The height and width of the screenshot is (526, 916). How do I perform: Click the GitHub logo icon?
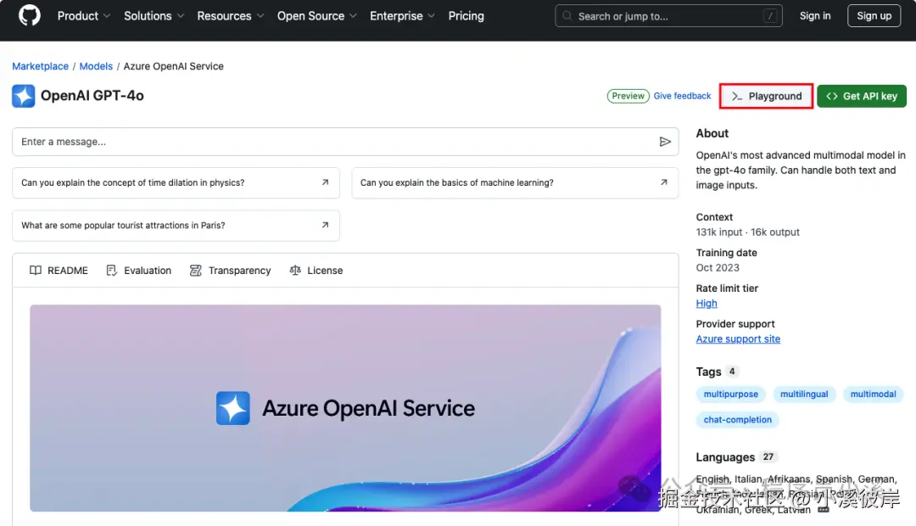pos(30,16)
